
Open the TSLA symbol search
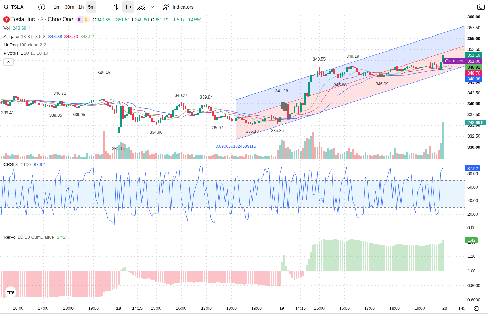coord(14,7)
